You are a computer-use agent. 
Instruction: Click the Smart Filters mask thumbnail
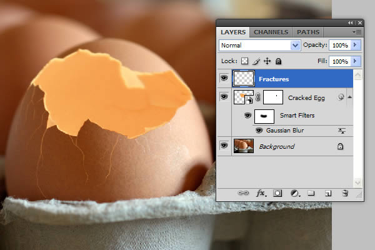point(264,116)
